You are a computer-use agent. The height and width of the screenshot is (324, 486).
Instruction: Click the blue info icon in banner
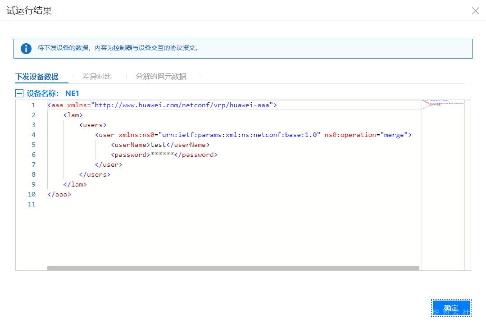pos(26,48)
